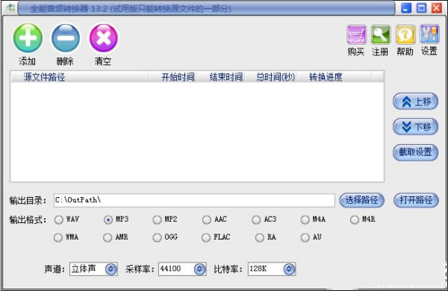The width and height of the screenshot is (448, 291).
Task: Open the Purchase (购买) cart icon
Action: (x=356, y=34)
